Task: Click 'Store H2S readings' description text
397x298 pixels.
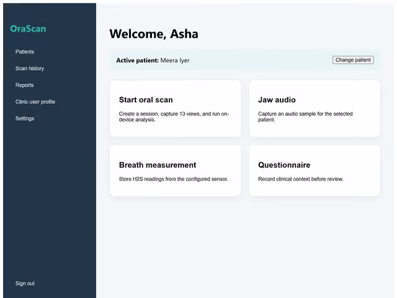Action: coord(174,179)
